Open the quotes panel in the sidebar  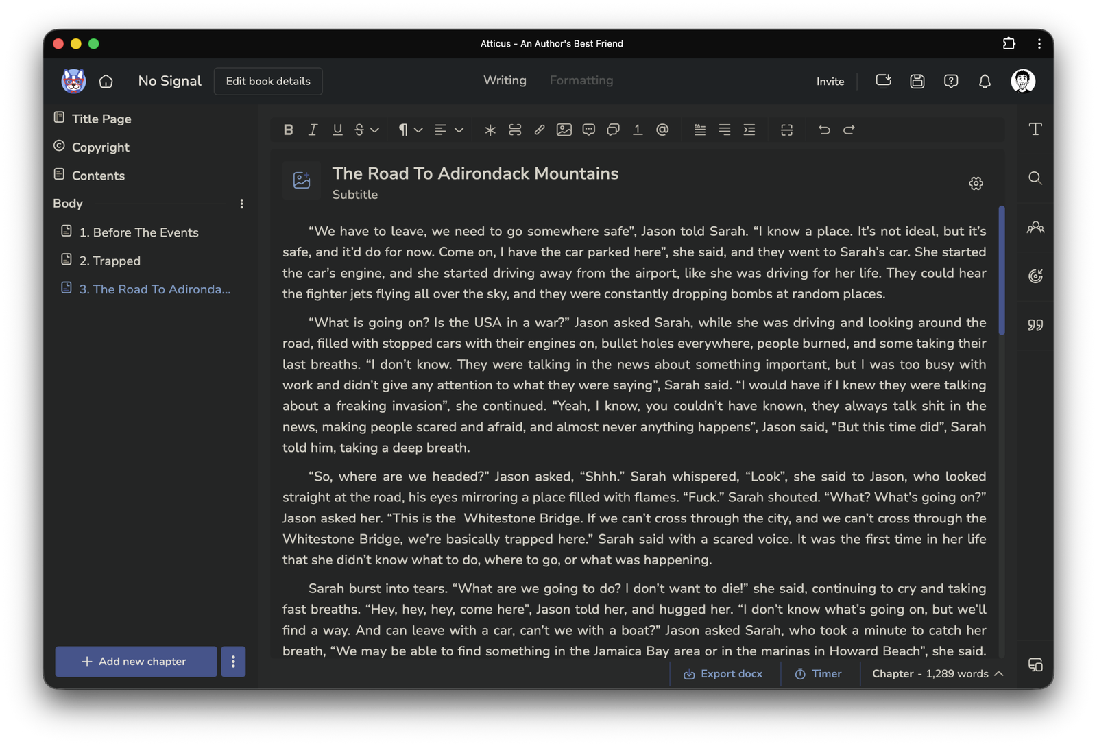coord(1035,325)
